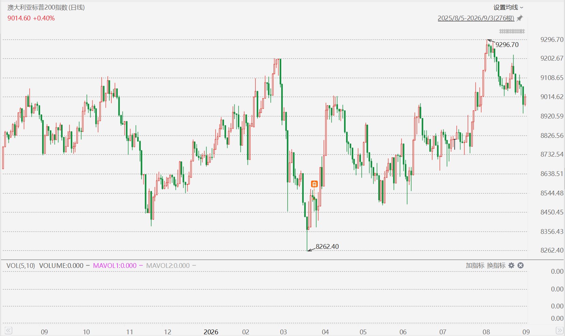The image size is (565, 336).
Task: Click the 9296.70 high price annotation
Action: tap(507, 45)
